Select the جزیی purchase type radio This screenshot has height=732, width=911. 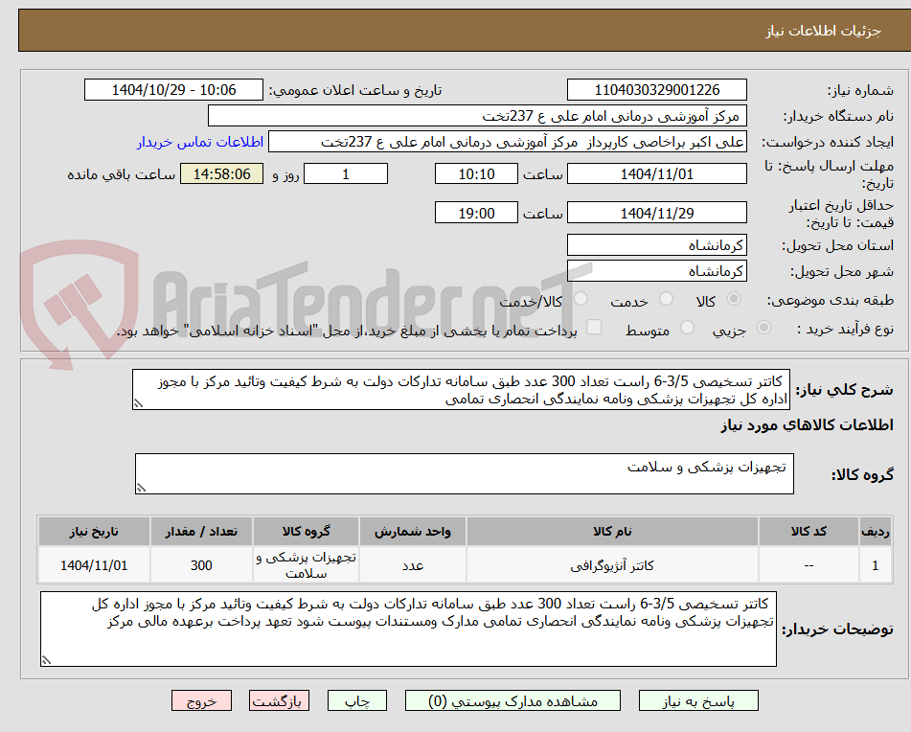[x=764, y=328]
